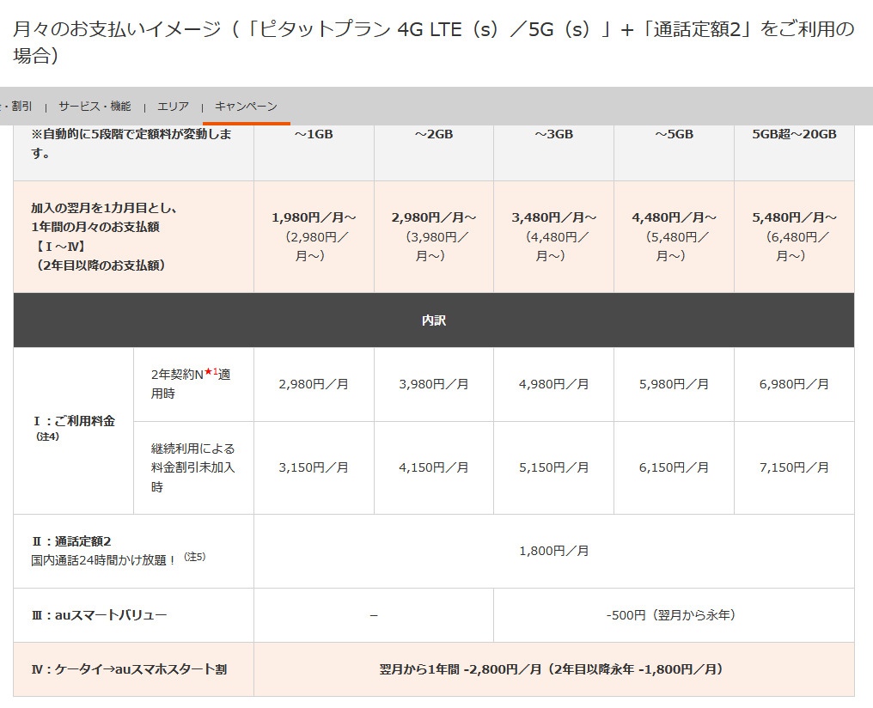The width and height of the screenshot is (873, 708).
Task: Click the 1,800円/月 通話定額2 cell
Action: (x=553, y=551)
